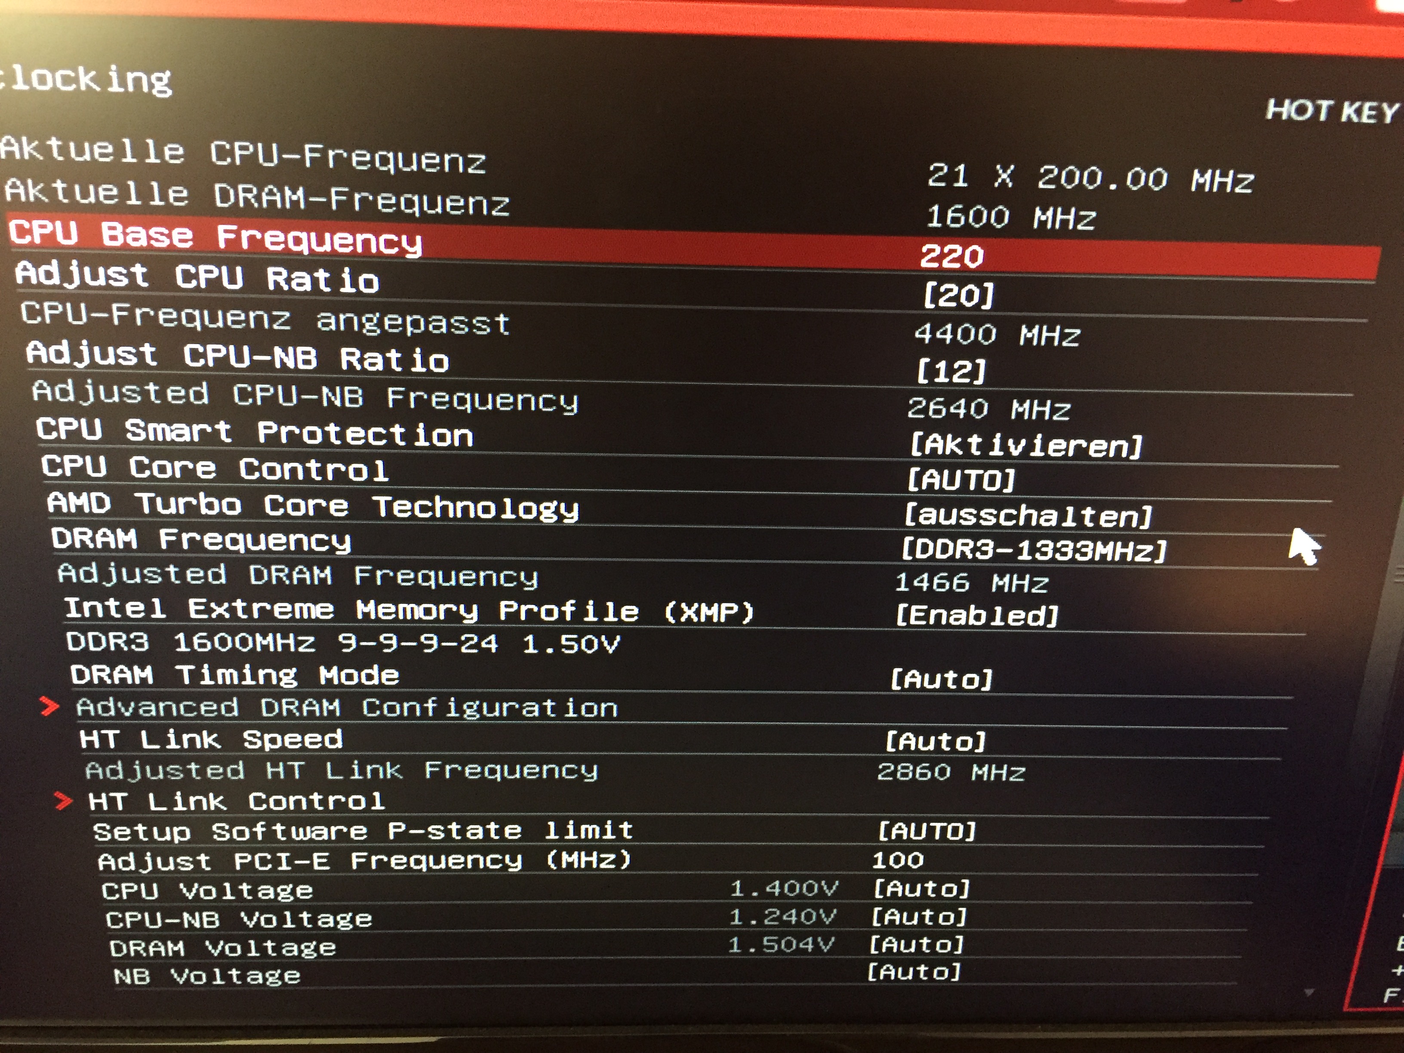Edit Adjust PCI-E Frequency value 100

(x=897, y=860)
